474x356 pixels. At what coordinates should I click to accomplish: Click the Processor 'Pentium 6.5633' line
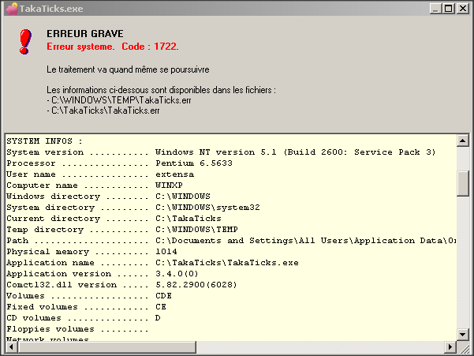119,163
